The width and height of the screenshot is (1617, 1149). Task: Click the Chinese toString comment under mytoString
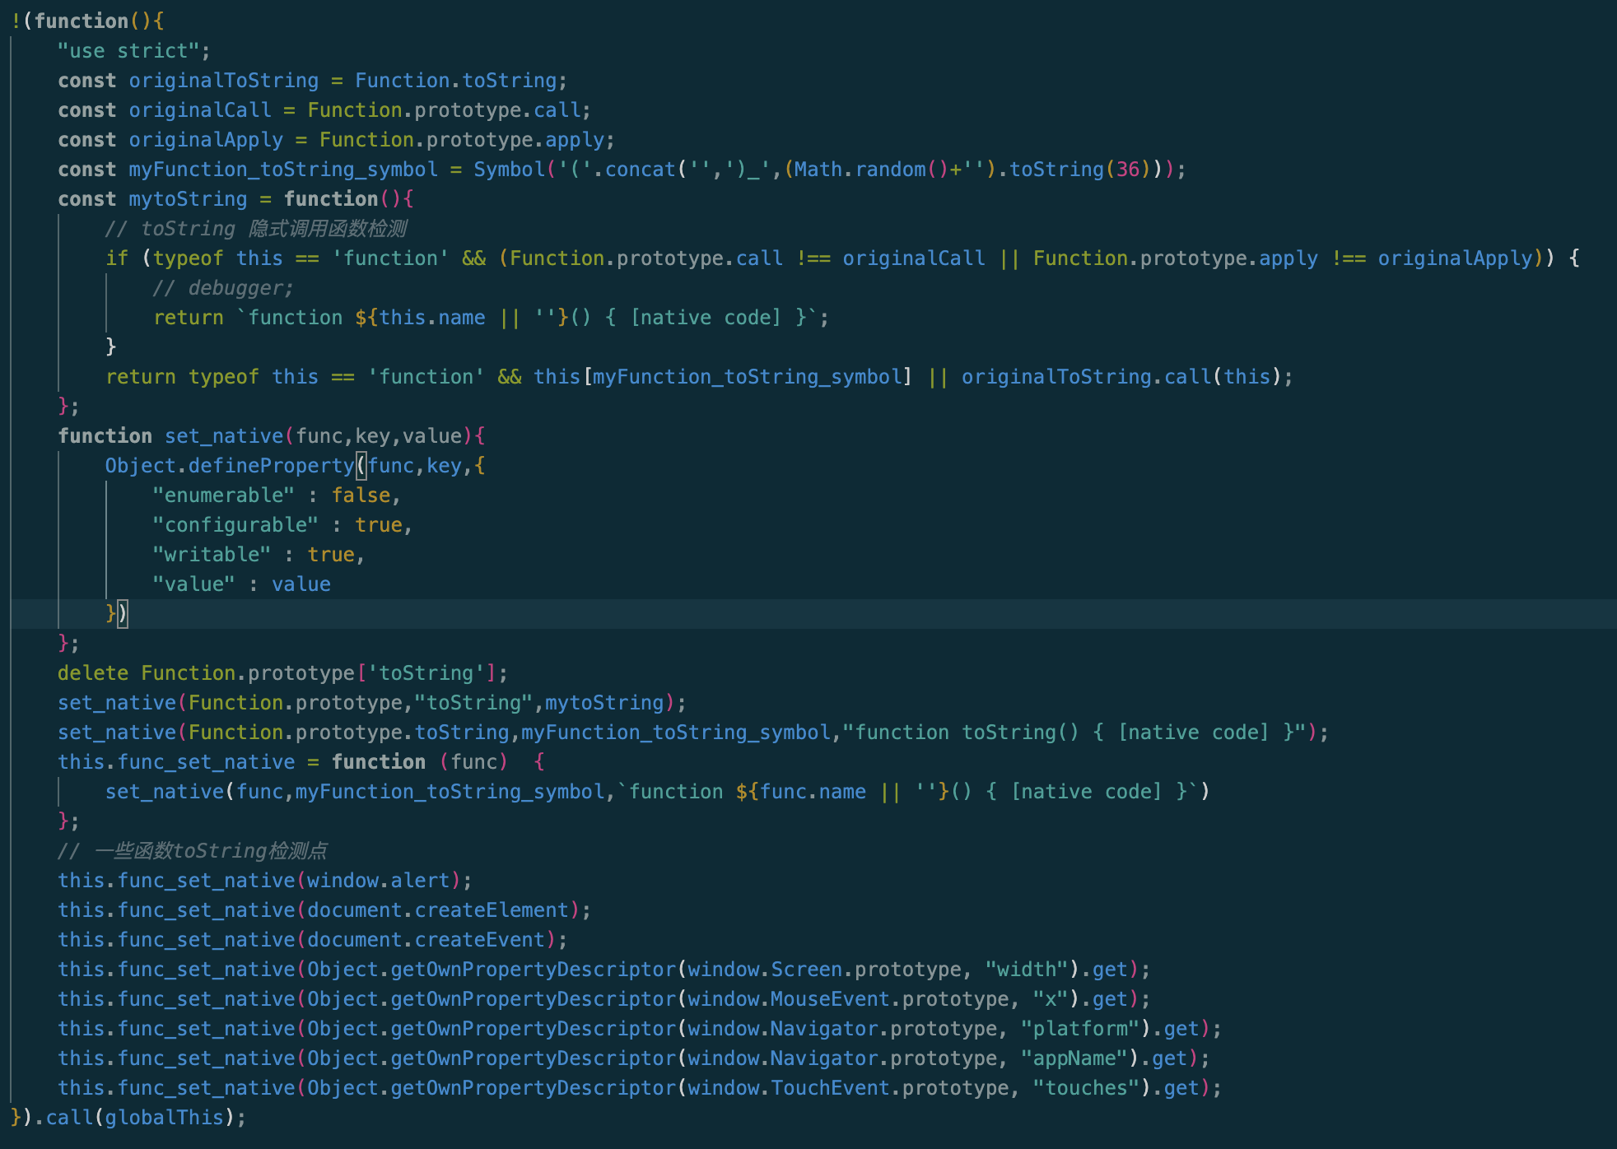256,229
